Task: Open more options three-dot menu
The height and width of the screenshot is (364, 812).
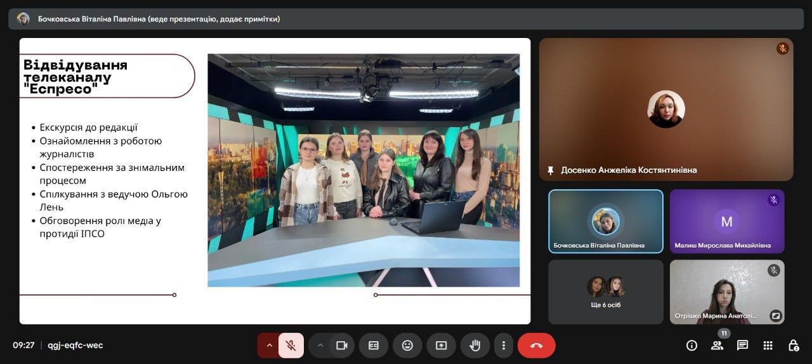Action: 504,346
